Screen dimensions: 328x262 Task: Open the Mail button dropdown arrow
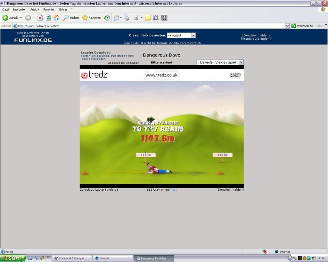click(x=121, y=18)
